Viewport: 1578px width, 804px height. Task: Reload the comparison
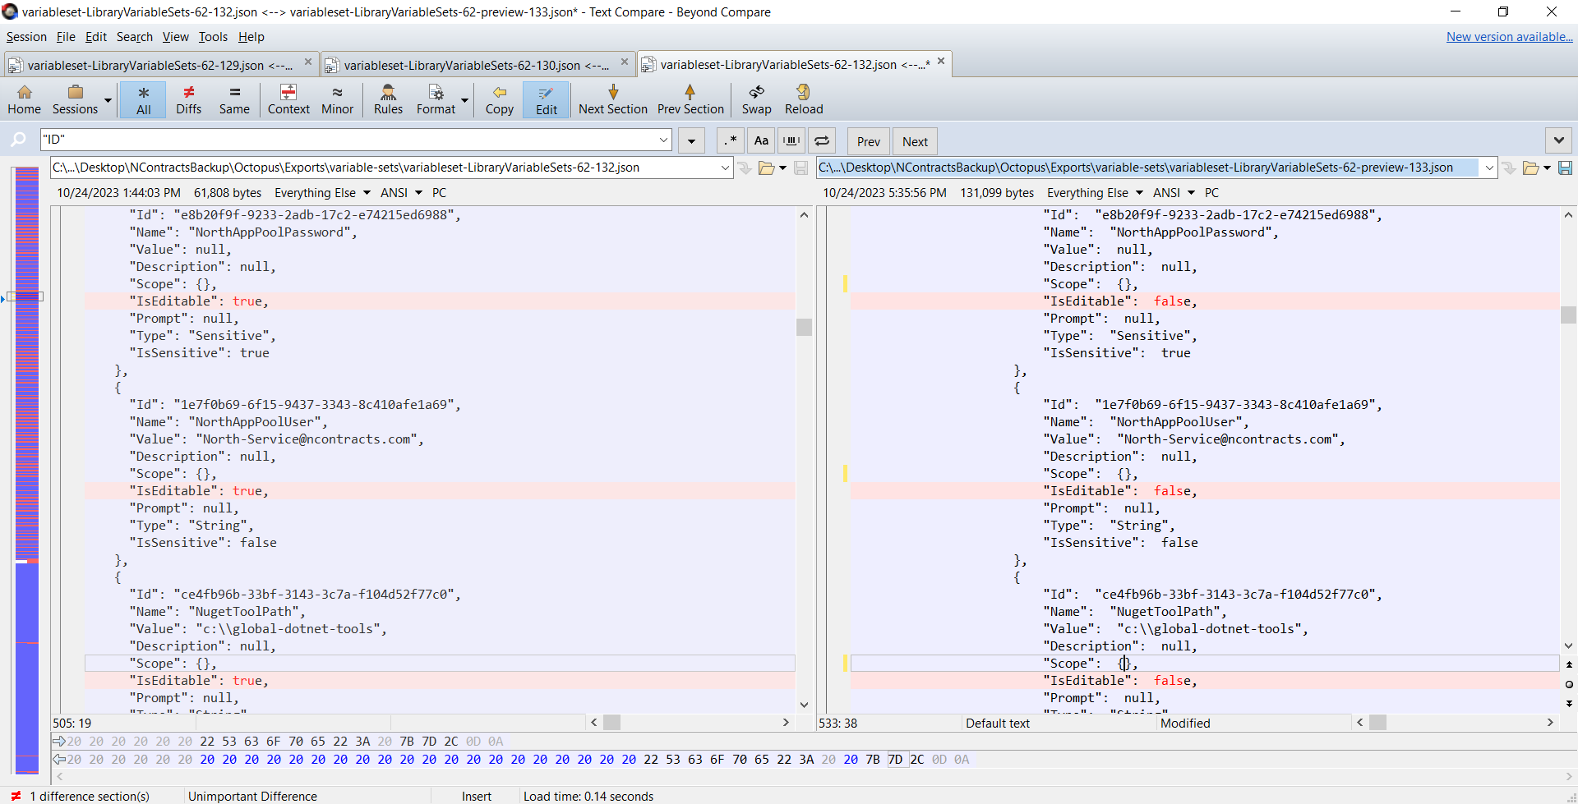[803, 99]
